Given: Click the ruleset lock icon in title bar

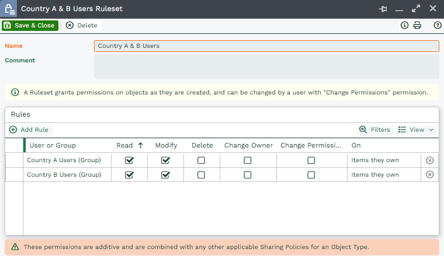Looking at the screenshot, I should click(10, 9).
